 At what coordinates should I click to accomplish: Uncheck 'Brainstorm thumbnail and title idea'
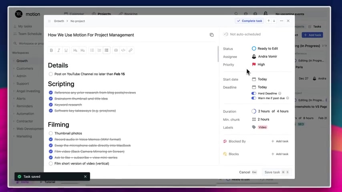51,99
